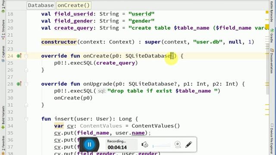This screenshot has width=276, height=155.
Task: Click line number 29 in gutter
Action: [x=10, y=91]
